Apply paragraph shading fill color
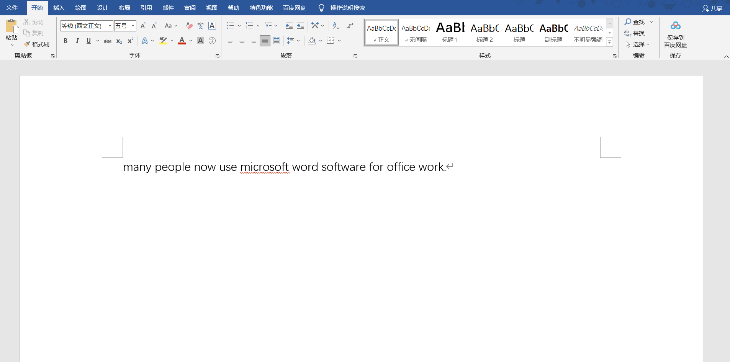The image size is (730, 362). (312, 41)
